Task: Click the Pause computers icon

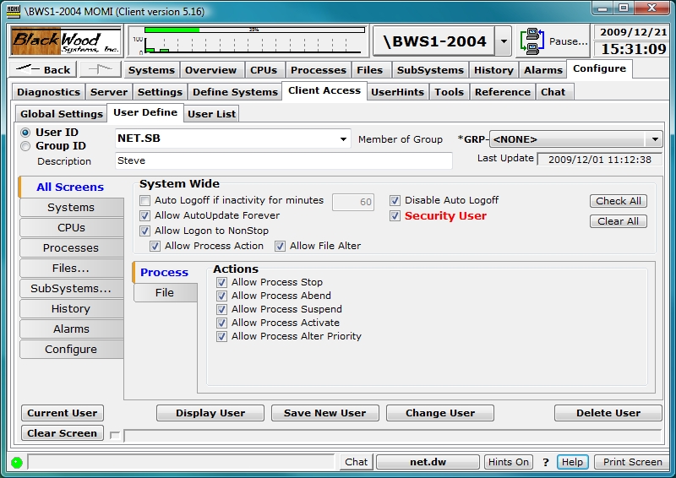Action: [532, 41]
